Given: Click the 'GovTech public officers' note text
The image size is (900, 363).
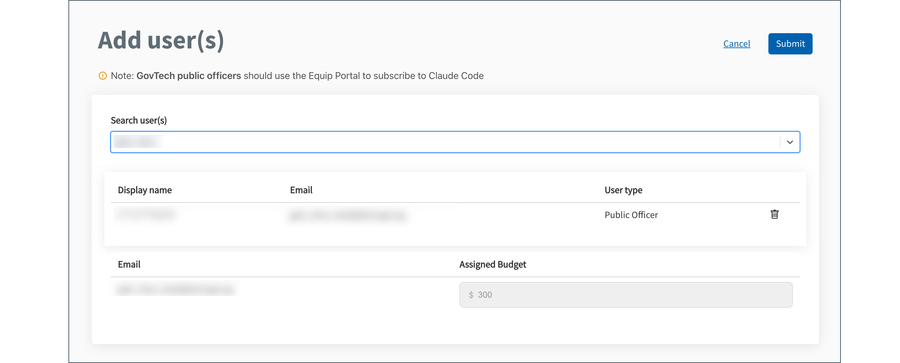Looking at the screenshot, I should tap(188, 76).
